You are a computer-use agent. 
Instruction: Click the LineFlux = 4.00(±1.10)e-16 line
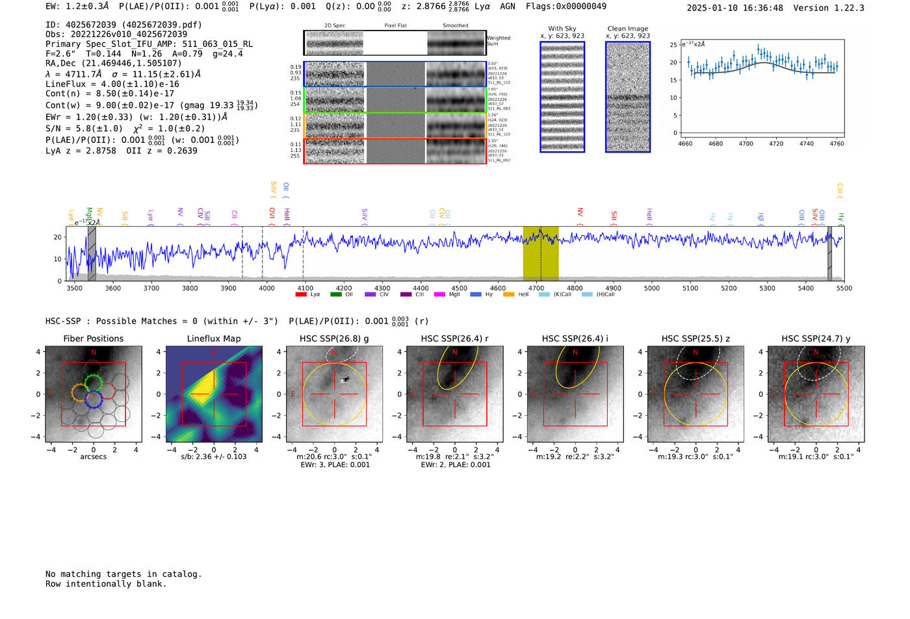[112, 84]
